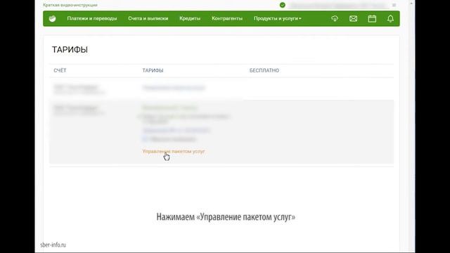The image size is (450, 253).
Task: Open the mail envelope icon
Action: point(353,19)
